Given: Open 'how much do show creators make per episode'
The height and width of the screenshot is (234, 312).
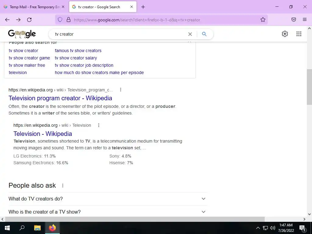Looking at the screenshot, I should click(99, 73).
